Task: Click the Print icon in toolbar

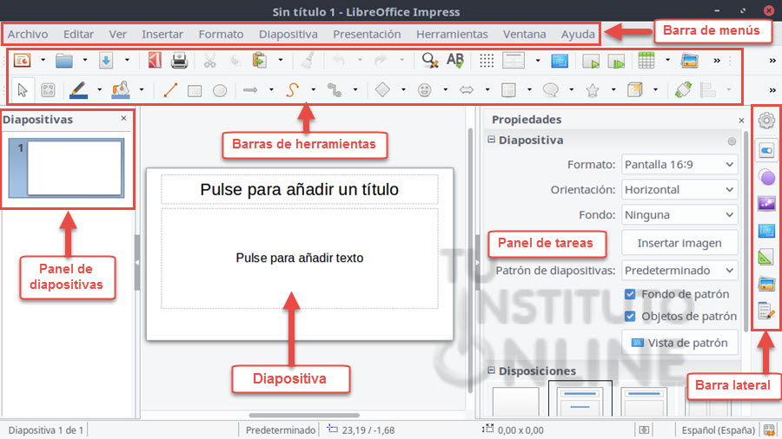Action: click(179, 61)
